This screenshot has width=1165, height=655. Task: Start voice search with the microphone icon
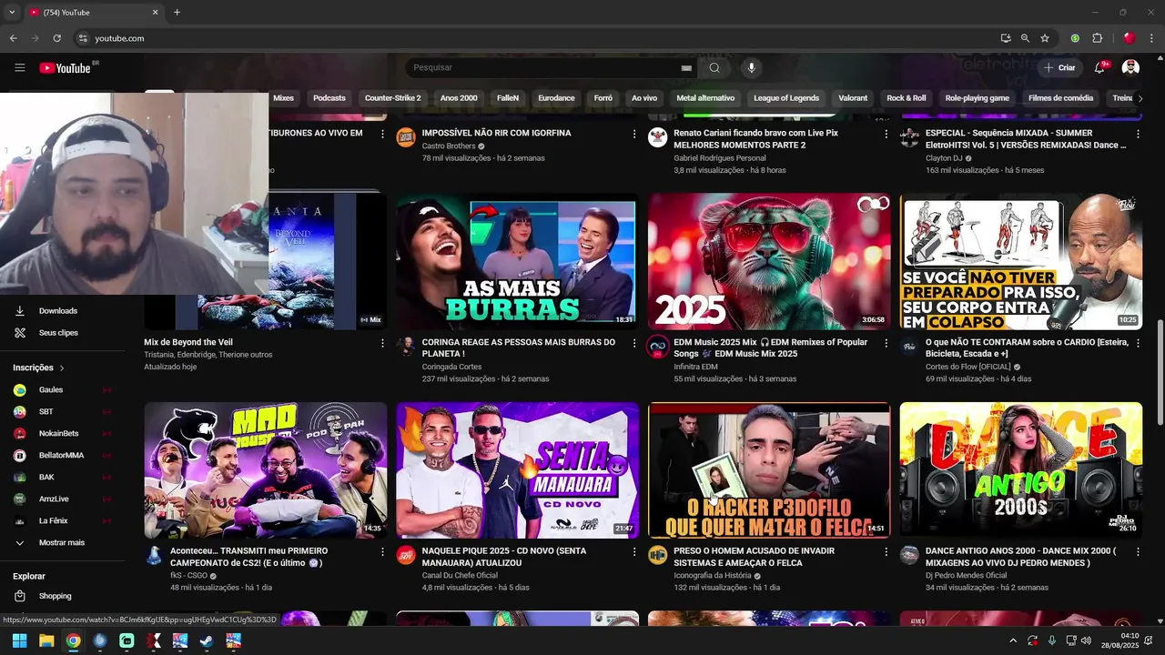pyautogui.click(x=751, y=67)
